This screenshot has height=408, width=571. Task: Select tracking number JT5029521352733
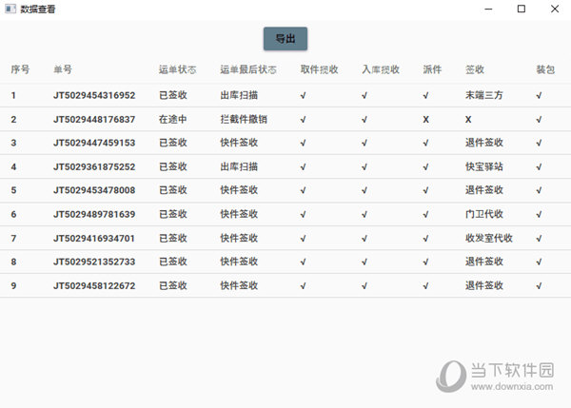point(94,262)
